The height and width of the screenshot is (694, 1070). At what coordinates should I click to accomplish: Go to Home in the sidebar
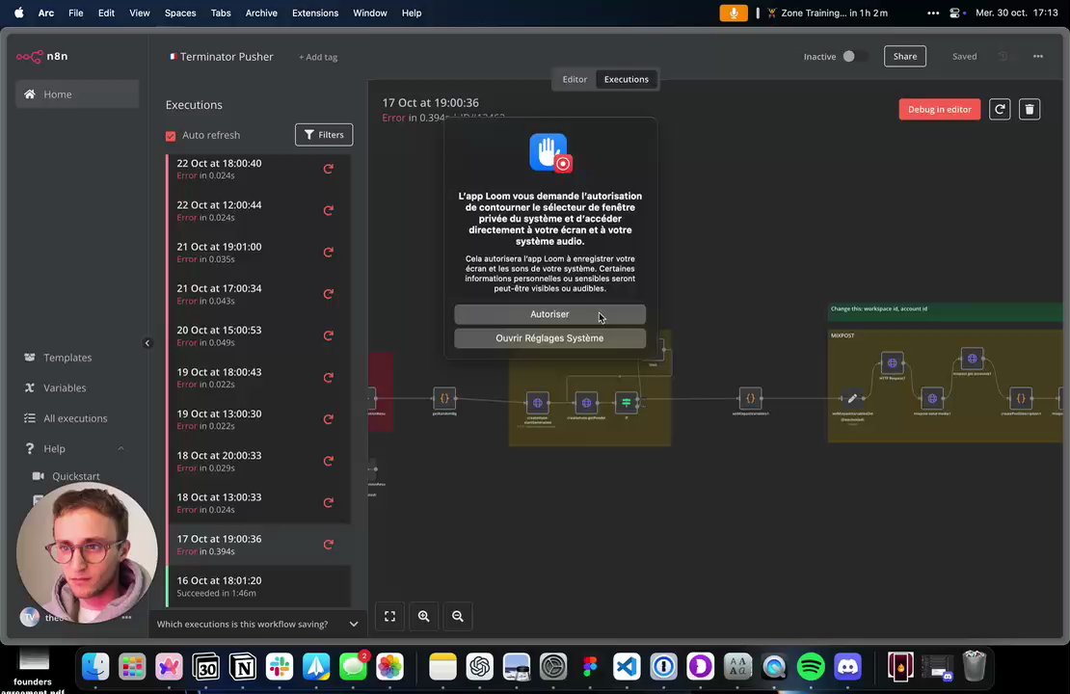[x=77, y=94]
